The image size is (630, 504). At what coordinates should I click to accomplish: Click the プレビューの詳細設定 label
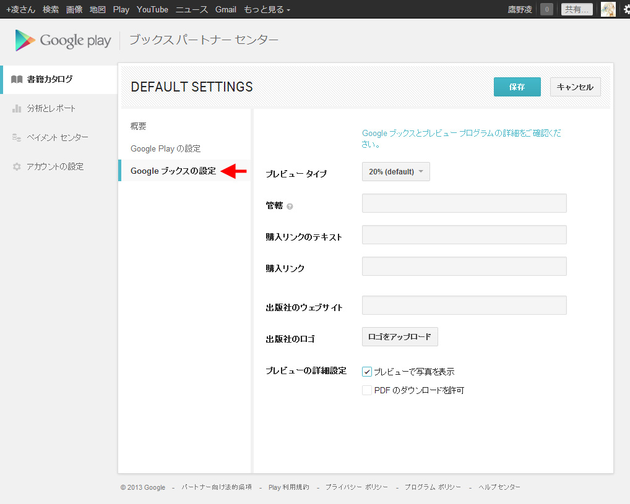pos(306,370)
